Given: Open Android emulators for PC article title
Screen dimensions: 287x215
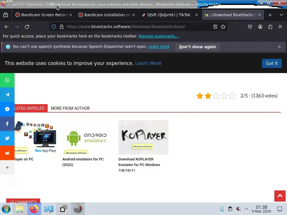Looking at the screenshot, I should pos(83,162).
